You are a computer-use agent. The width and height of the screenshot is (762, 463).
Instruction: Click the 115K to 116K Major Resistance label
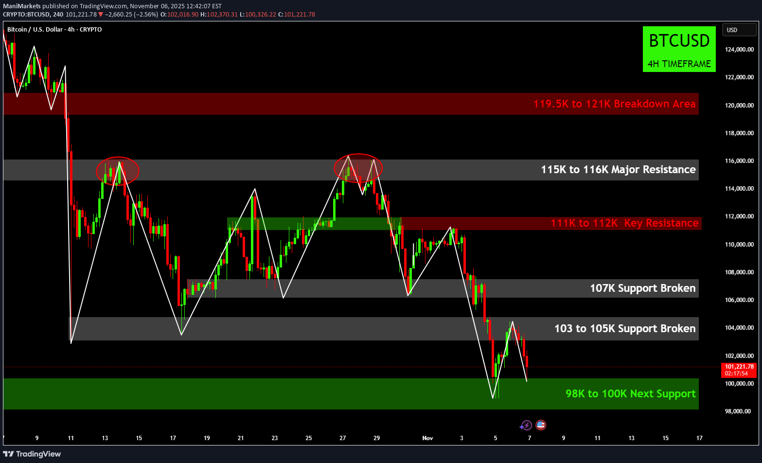pyautogui.click(x=618, y=170)
